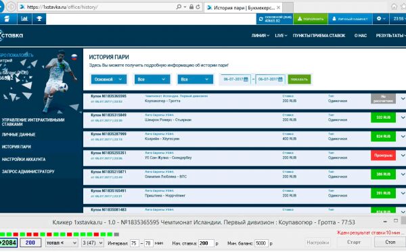Click the padlock security icon in address bar
Image resolution: width=406 pixels, height=252 pixels.
point(191,7)
